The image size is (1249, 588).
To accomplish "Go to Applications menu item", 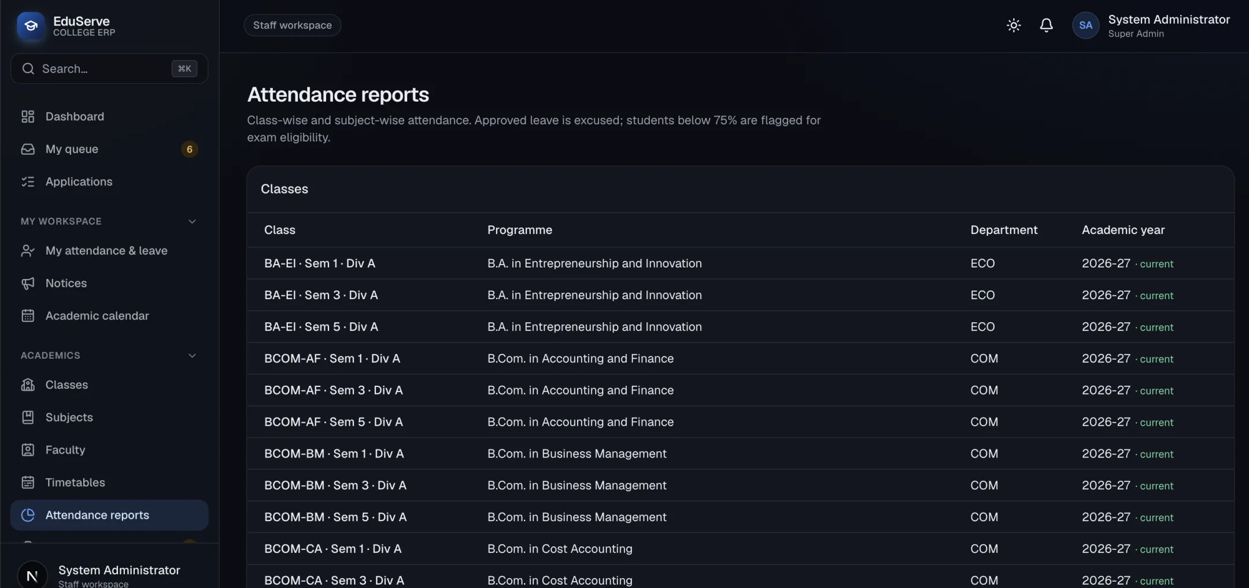I will [109, 182].
